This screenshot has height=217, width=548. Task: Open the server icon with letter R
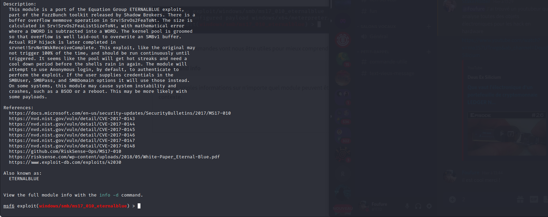pos(342,174)
